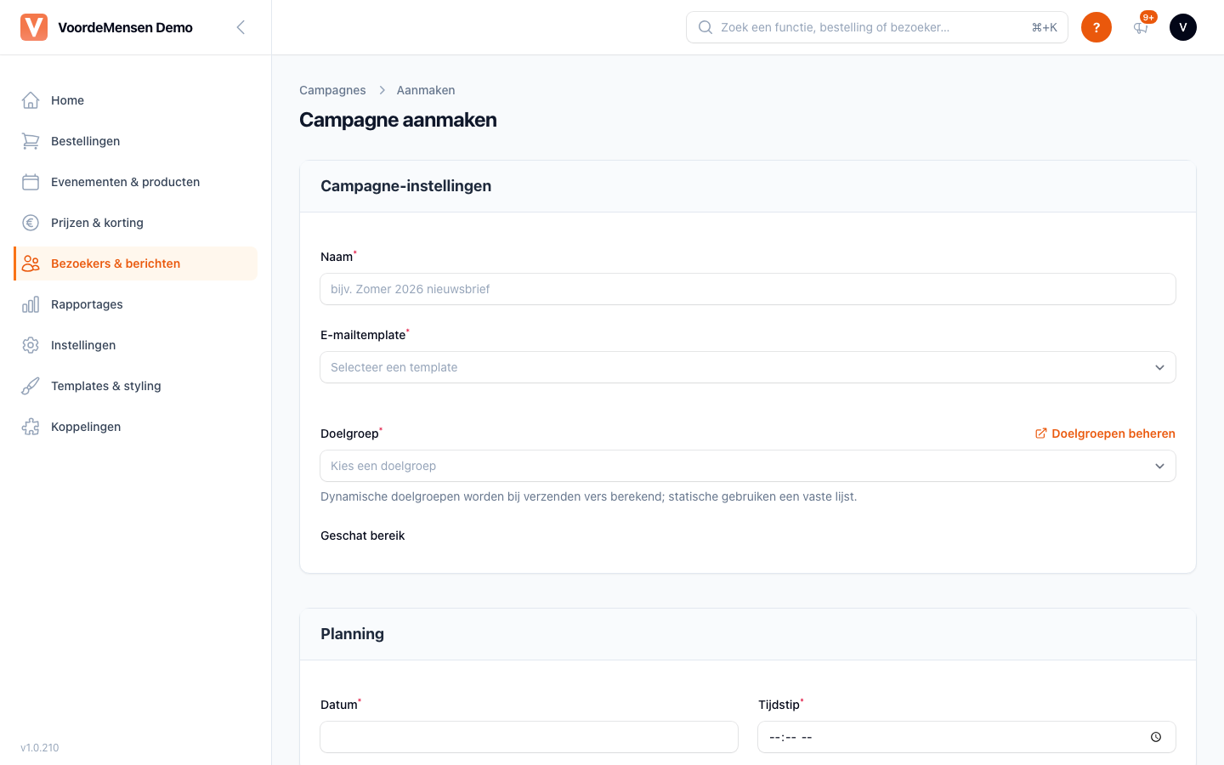
Task: Navigate to Evenementen & producten
Action: pyautogui.click(x=135, y=182)
